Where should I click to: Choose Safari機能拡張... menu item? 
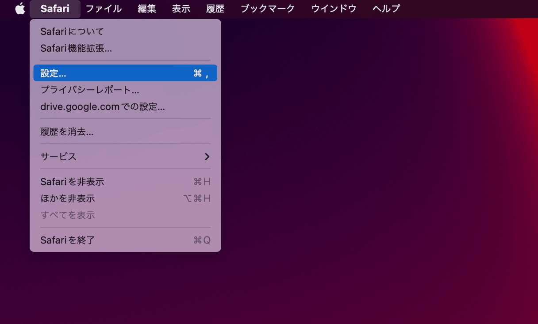76,48
